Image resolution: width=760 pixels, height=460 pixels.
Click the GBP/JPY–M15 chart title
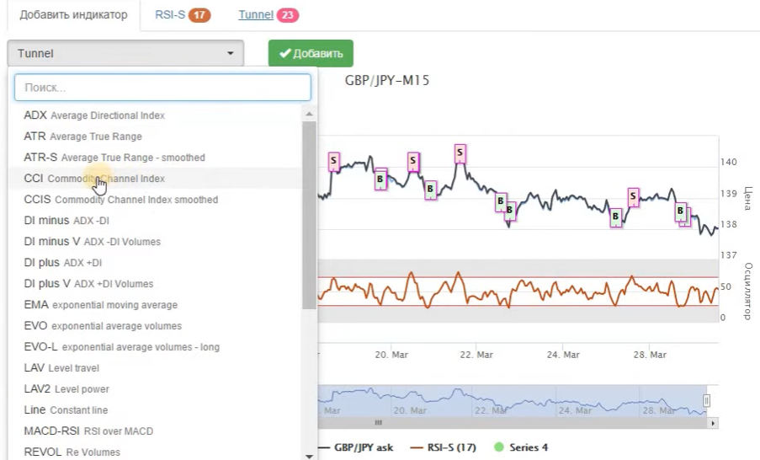pyautogui.click(x=387, y=80)
